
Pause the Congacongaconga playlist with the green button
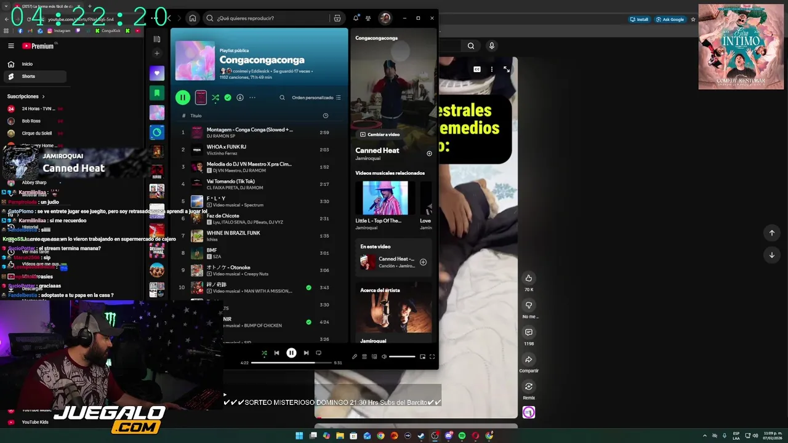(183, 97)
